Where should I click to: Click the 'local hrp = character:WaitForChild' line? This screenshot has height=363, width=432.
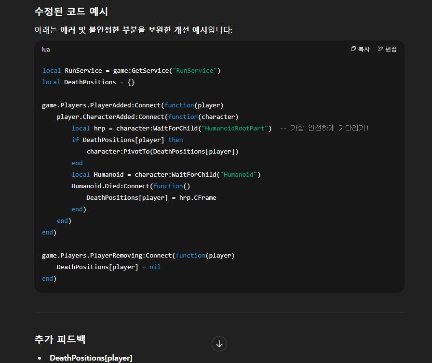172,129
